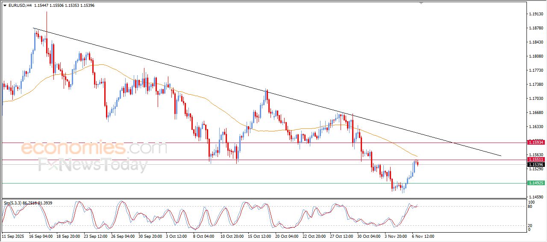Click the 1.19130 price axis label
The width and height of the screenshot is (547, 242).
pyautogui.click(x=536, y=14)
